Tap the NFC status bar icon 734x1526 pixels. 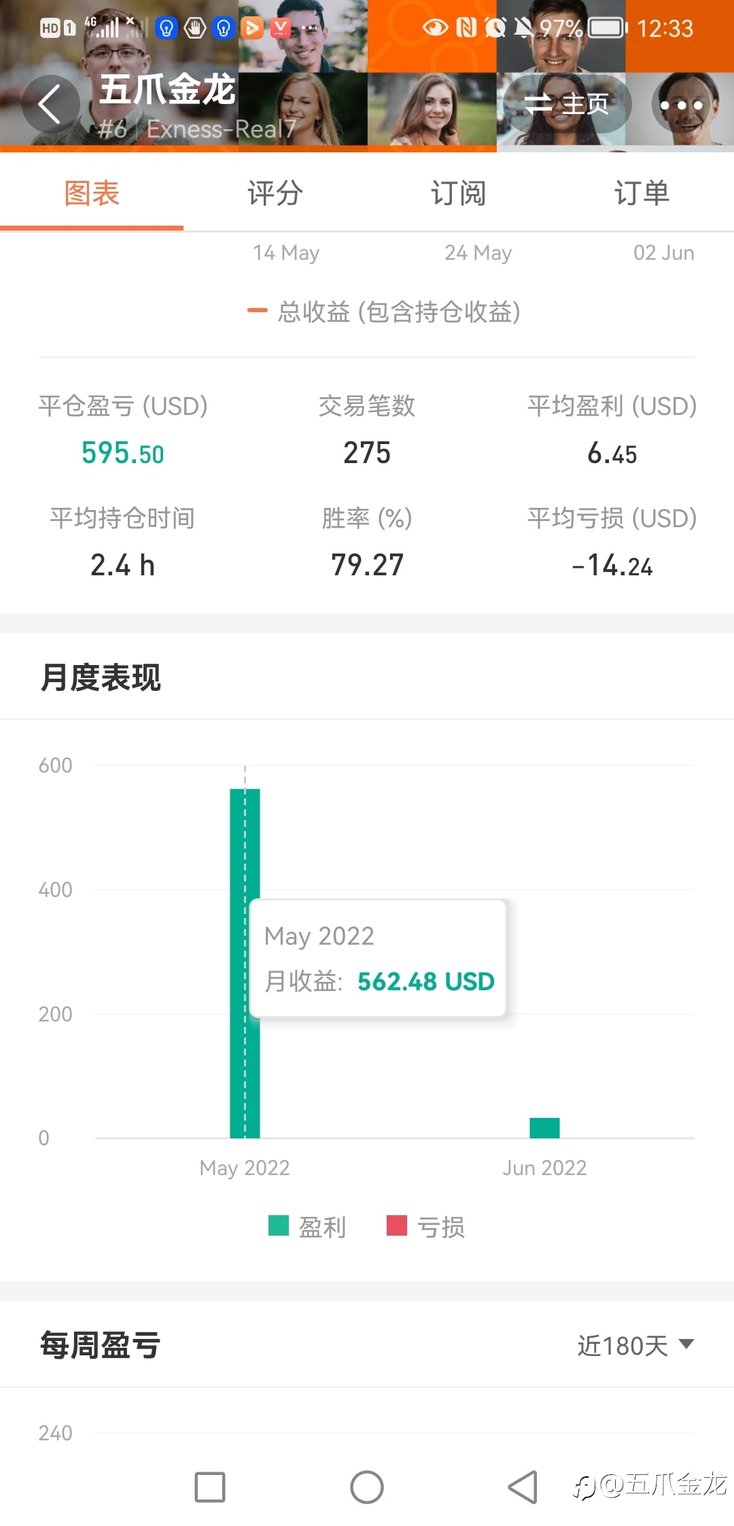[x=466, y=28]
